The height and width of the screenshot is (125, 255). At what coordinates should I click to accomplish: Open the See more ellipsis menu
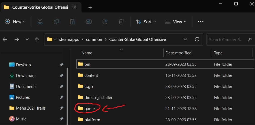(x=201, y=22)
